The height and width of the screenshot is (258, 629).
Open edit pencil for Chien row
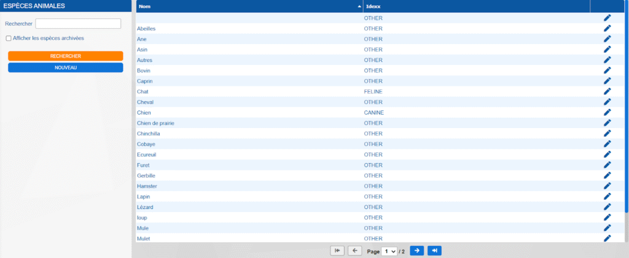(x=607, y=113)
